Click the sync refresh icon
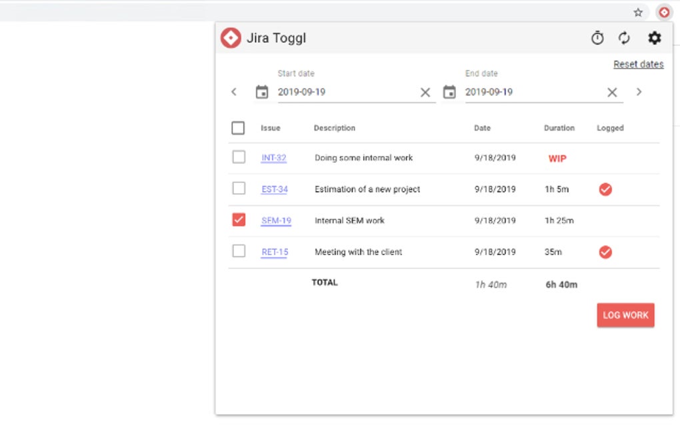 [x=624, y=39]
